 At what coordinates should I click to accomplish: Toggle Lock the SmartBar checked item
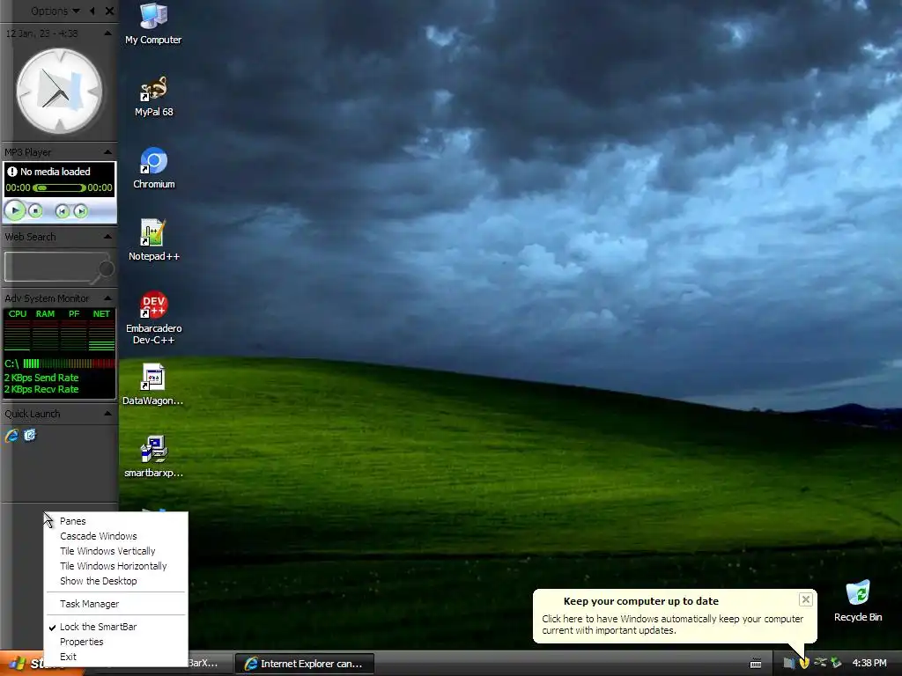[115, 627]
